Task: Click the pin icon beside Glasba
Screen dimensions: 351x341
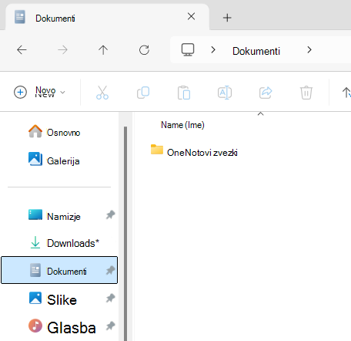Action: [x=110, y=326]
